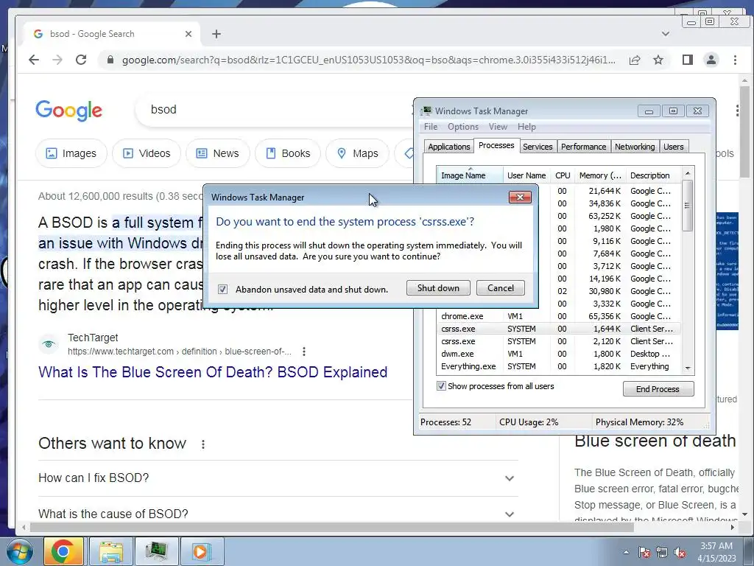Open Task Manager File menu
The width and height of the screenshot is (754, 566).
pyautogui.click(x=431, y=127)
